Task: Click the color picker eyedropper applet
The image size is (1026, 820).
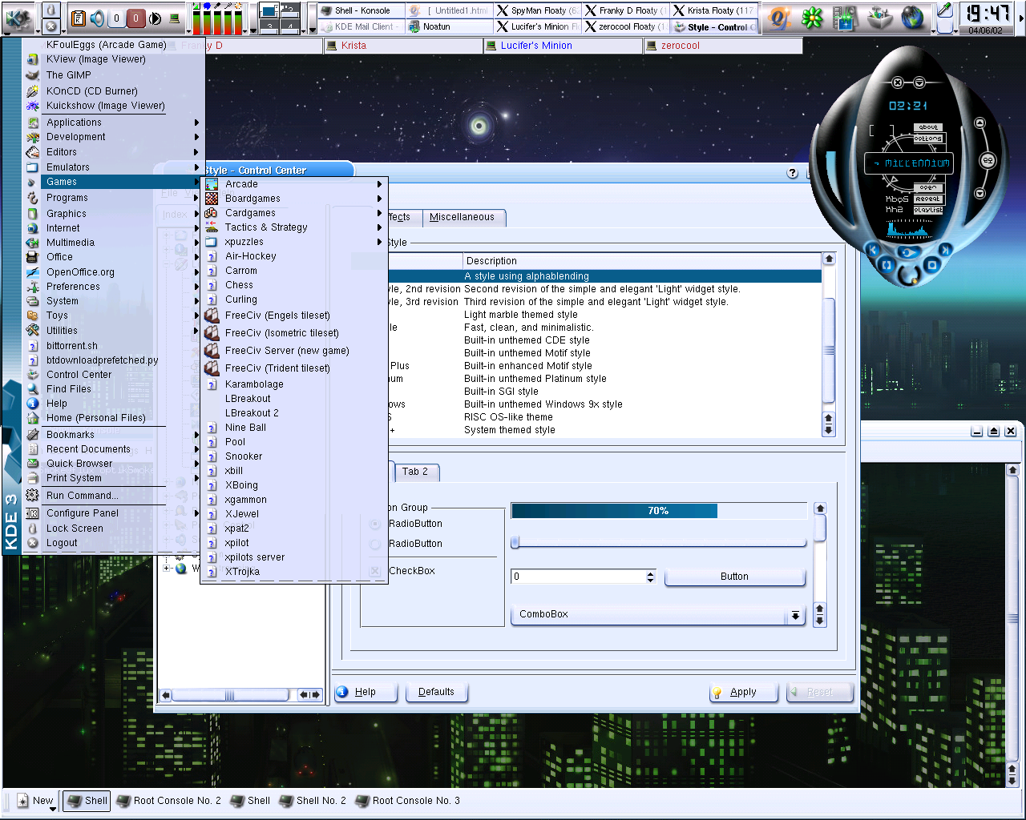Action: pyautogui.click(x=945, y=10)
